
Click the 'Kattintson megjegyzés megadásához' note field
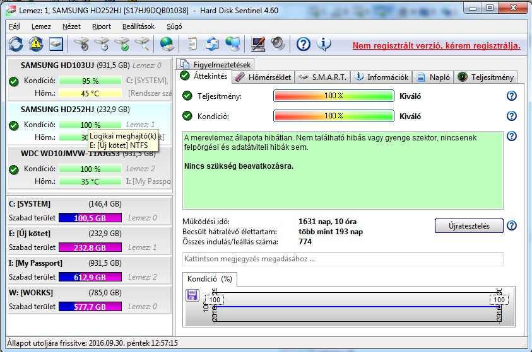point(343,259)
